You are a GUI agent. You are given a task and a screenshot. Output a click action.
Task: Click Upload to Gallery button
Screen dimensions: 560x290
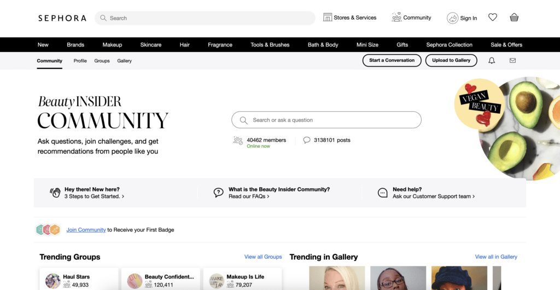(x=451, y=60)
